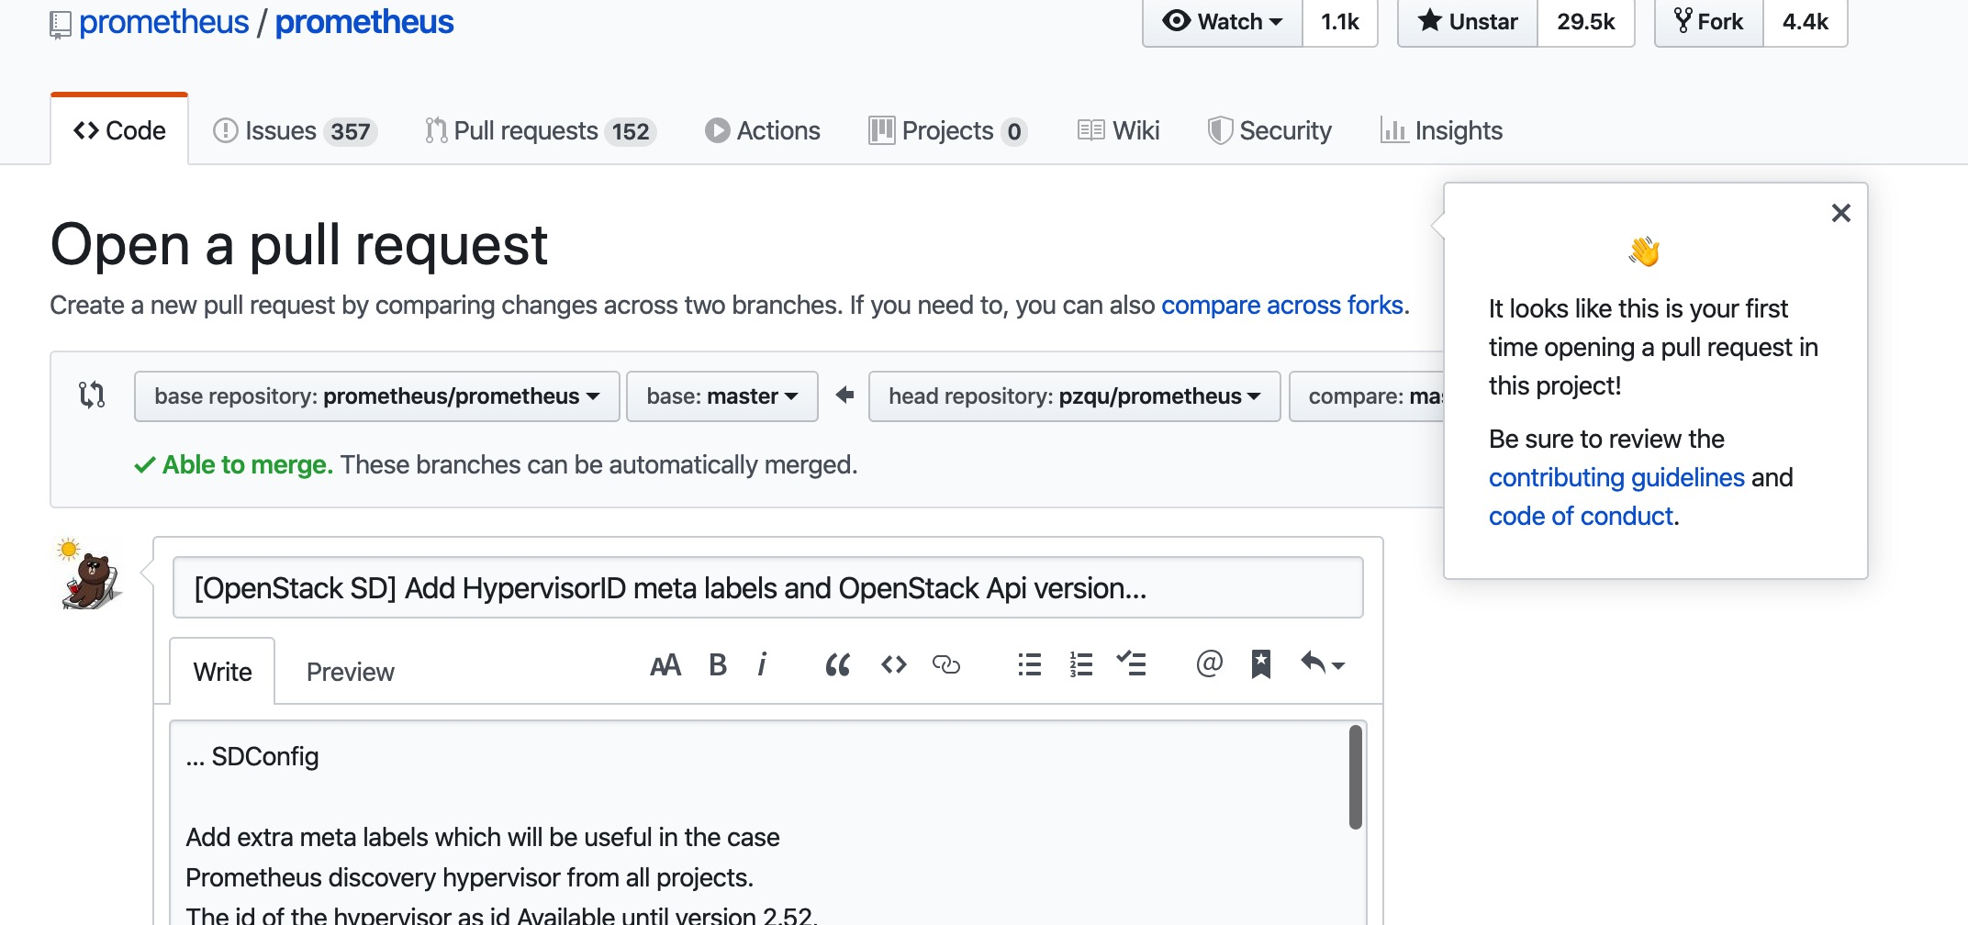Image resolution: width=1968 pixels, height=925 pixels.
Task: Fork the repository
Action: [1709, 22]
